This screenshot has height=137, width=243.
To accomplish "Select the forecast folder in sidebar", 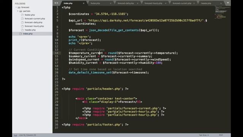I will pyautogui.click(x=25, y=7).
